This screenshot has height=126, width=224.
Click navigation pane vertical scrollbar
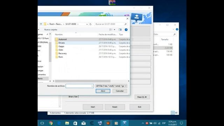(x=50, y=52)
